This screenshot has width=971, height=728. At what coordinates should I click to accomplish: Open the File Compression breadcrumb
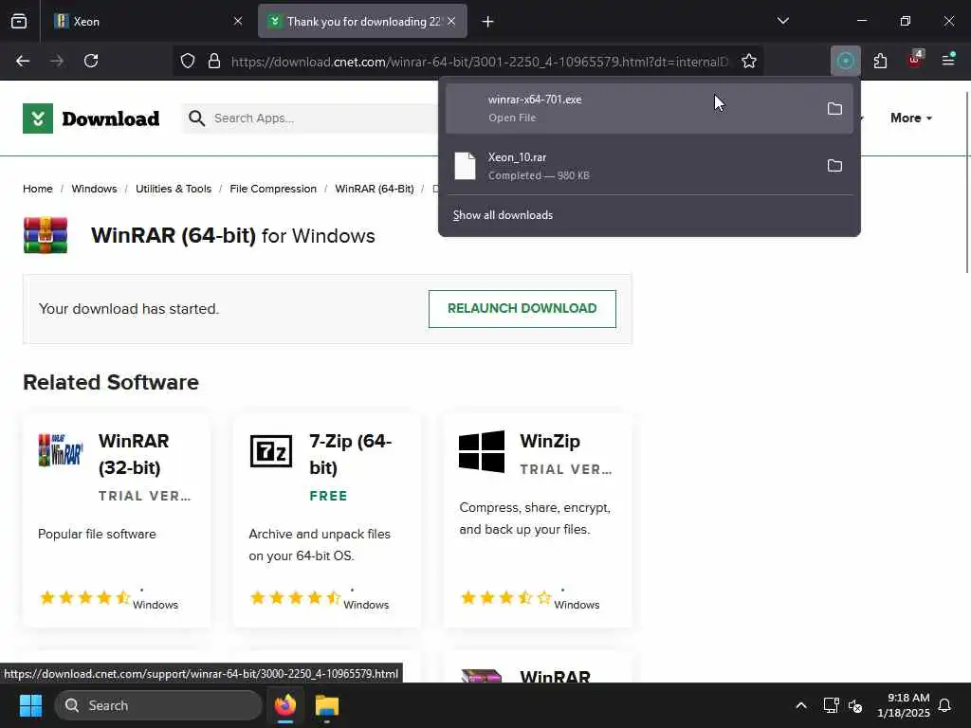pos(273,189)
